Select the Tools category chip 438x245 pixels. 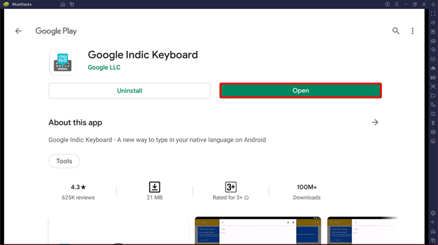[x=64, y=161]
